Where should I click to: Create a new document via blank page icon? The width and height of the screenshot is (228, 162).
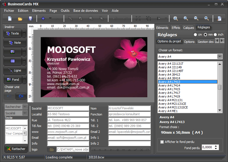[10, 18]
